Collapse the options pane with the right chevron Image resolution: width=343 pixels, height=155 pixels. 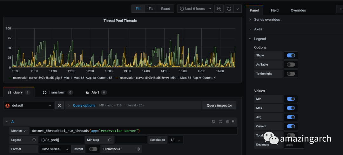[340, 9]
